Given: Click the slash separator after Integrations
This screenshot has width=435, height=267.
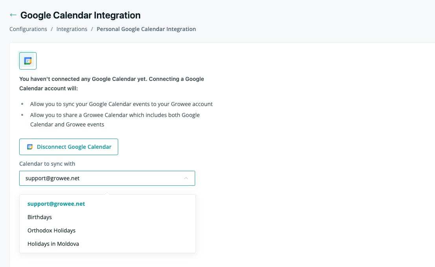Looking at the screenshot, I should tap(92, 29).
